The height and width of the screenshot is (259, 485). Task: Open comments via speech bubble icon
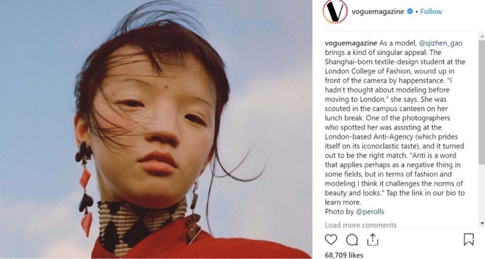[x=352, y=240]
